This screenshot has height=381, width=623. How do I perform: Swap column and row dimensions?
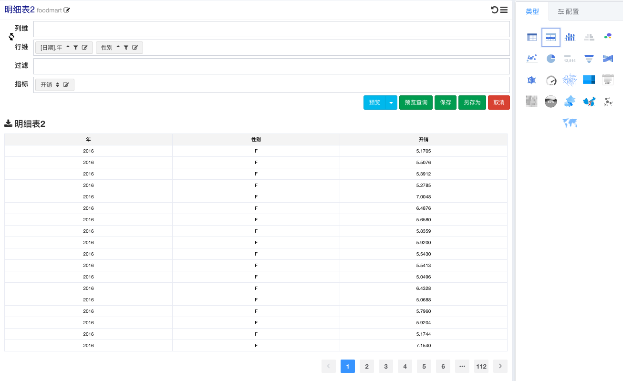coord(11,37)
